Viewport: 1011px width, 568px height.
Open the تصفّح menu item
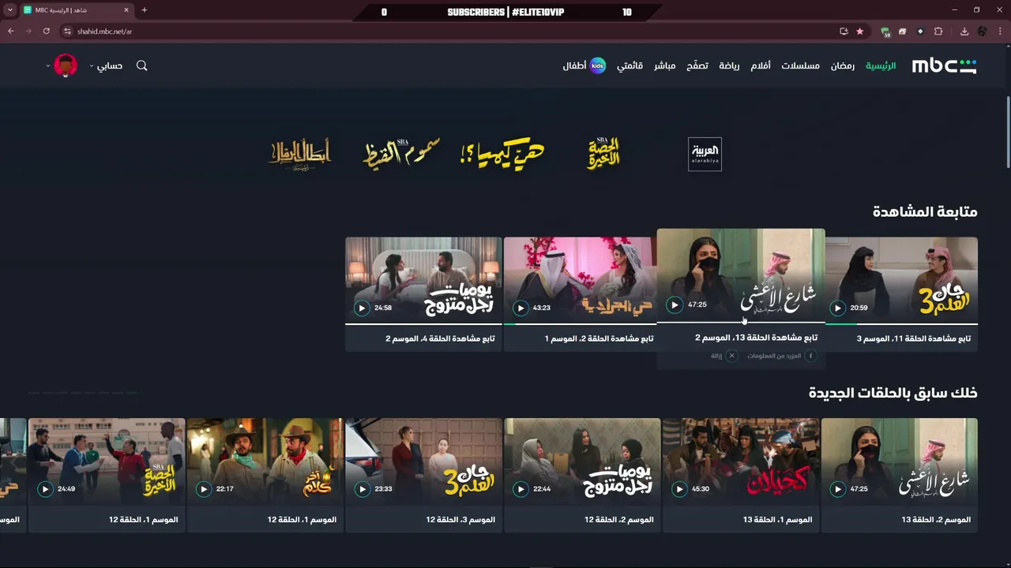pos(697,65)
